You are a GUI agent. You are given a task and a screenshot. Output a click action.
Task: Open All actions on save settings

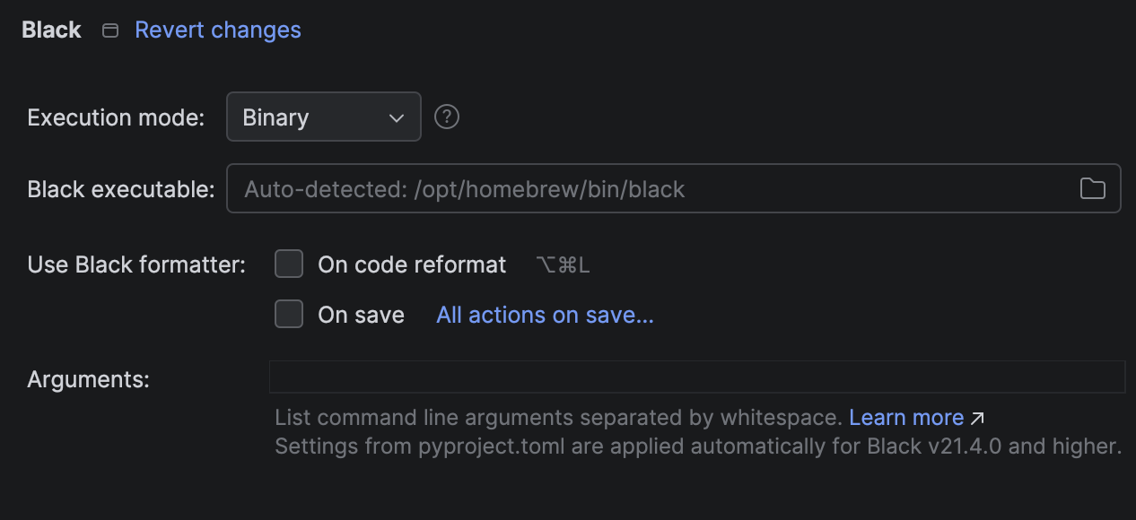click(544, 314)
